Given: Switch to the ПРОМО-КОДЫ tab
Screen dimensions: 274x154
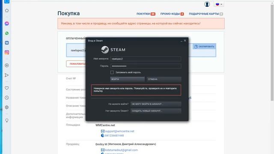Looking at the screenshot, I should [172, 14].
